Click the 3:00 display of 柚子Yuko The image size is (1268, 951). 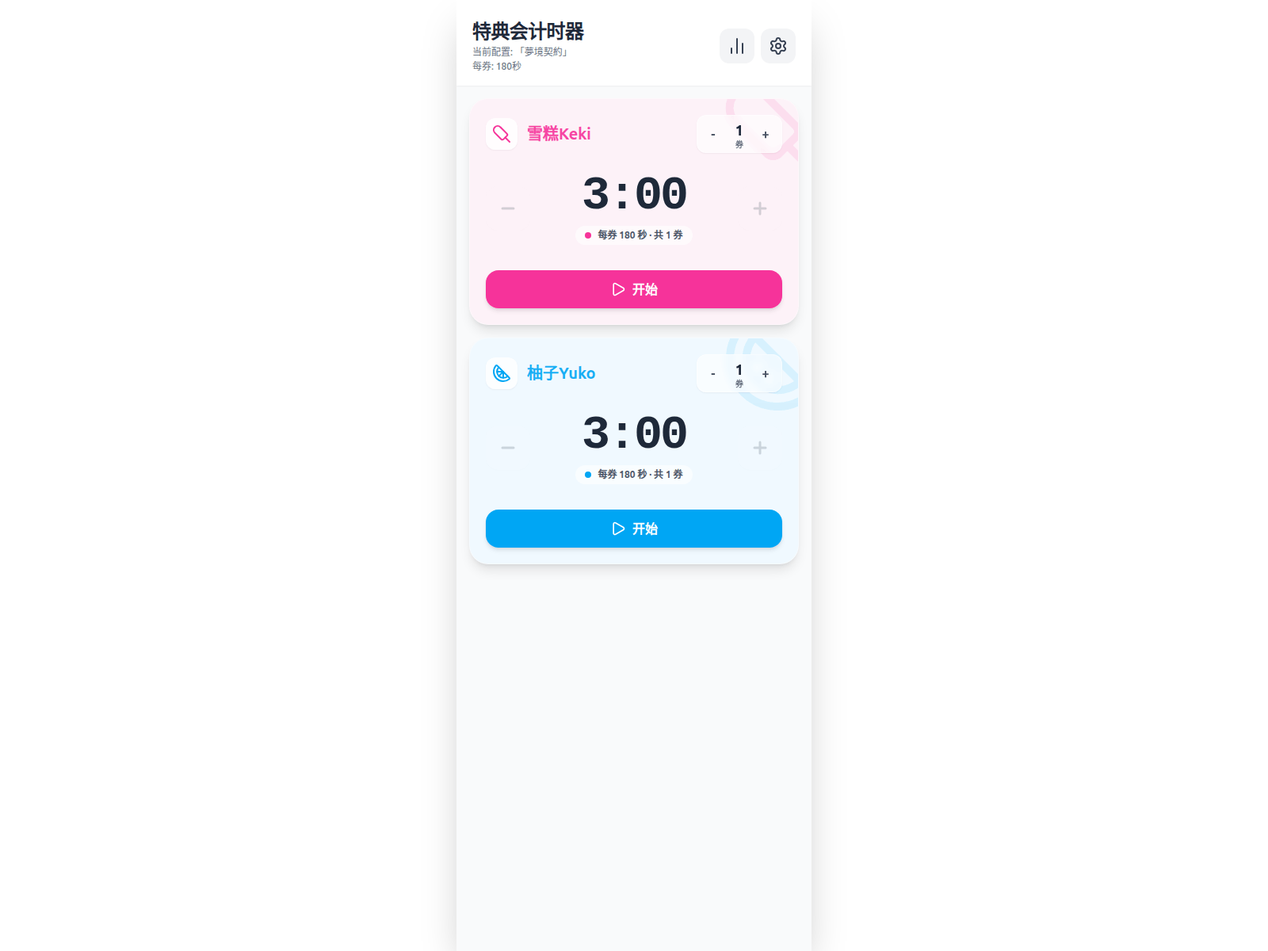tap(634, 433)
